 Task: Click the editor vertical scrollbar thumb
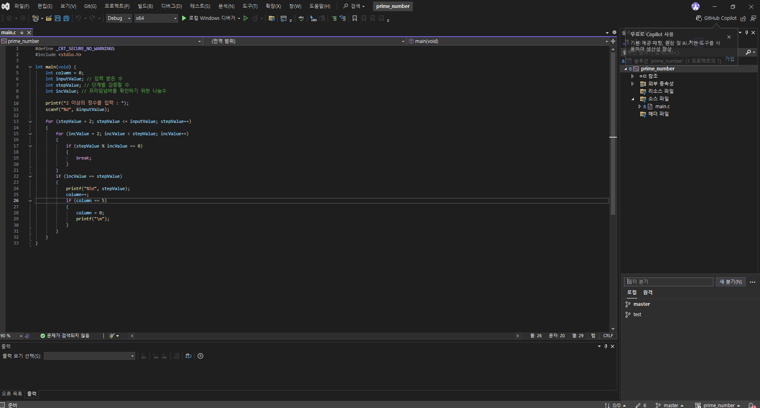point(613,133)
